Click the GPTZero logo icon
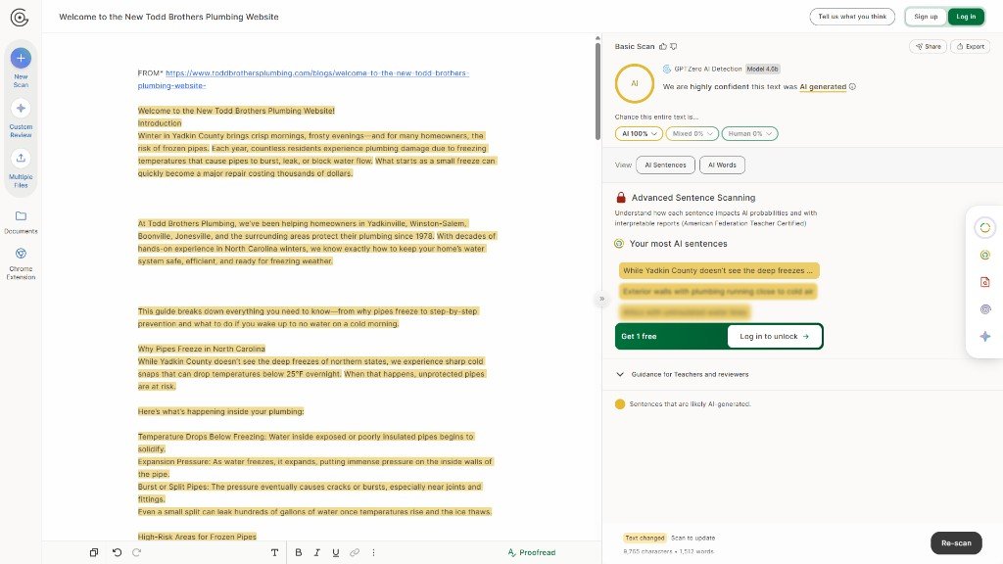 point(20,18)
